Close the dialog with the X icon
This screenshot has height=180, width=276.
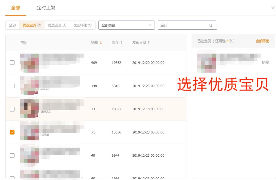tap(273, 8)
